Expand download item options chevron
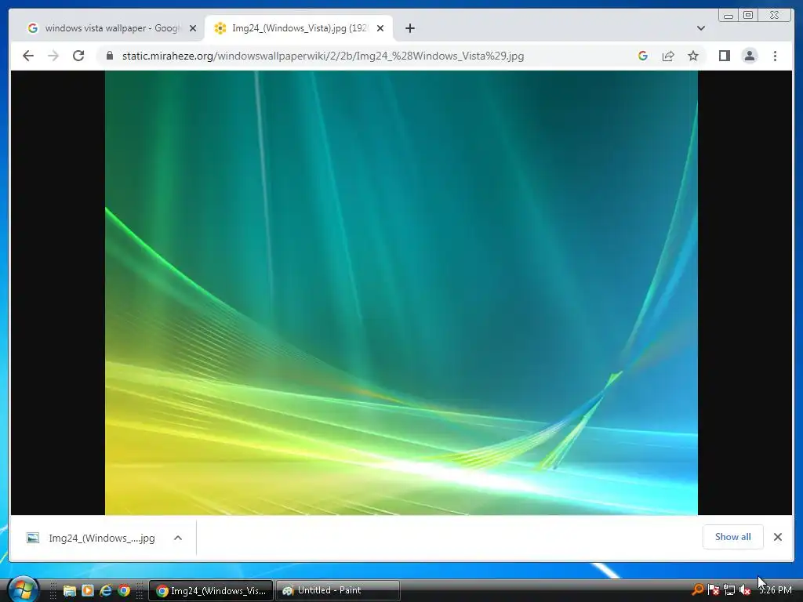Image resolution: width=803 pixels, height=602 pixels. coord(178,538)
